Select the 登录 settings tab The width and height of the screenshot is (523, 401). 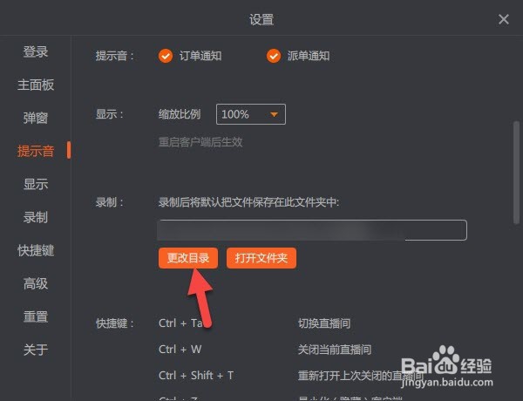[36, 51]
